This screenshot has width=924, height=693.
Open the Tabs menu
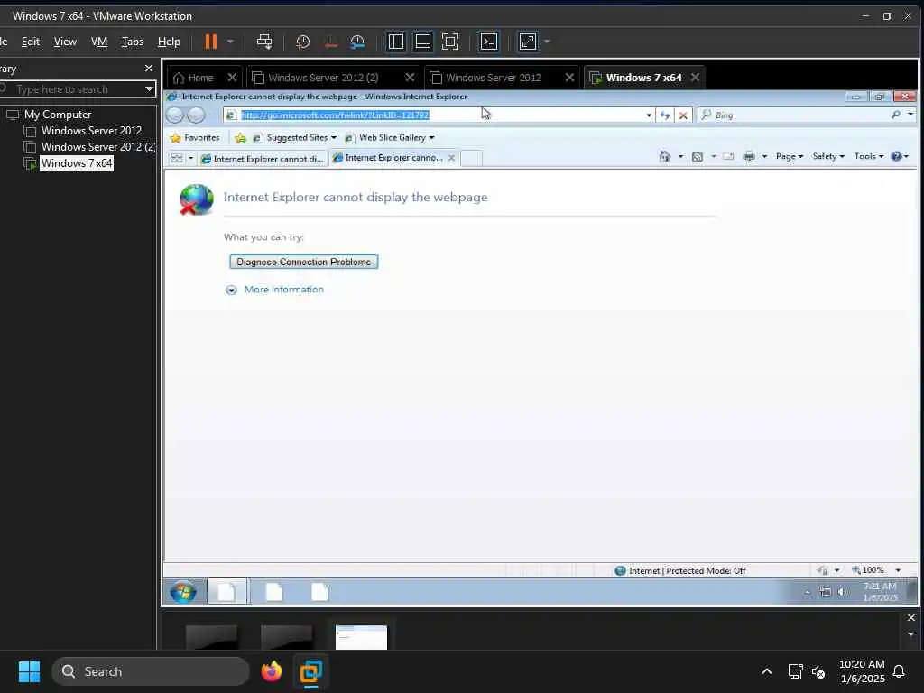[x=133, y=42]
